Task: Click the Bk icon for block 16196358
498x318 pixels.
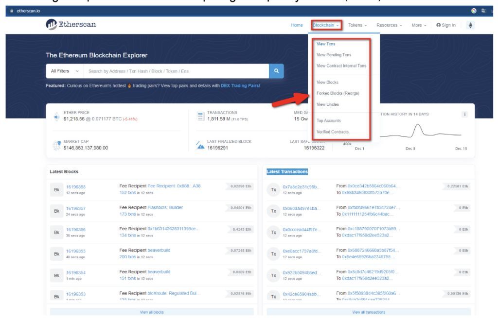Action: coord(56,190)
